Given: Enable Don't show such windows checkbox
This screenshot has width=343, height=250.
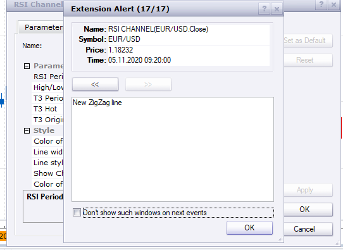Looking at the screenshot, I should click(x=77, y=213).
